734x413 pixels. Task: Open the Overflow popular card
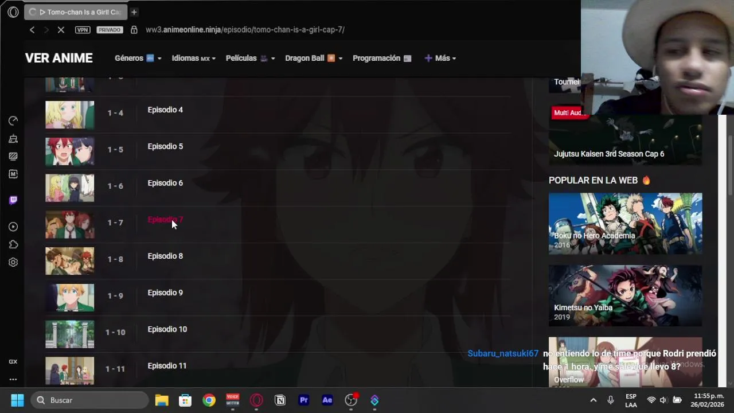click(625, 362)
